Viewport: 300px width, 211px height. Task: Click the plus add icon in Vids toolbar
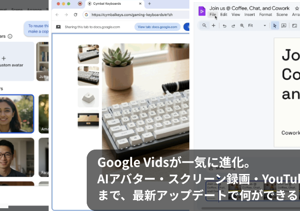tap(213, 25)
